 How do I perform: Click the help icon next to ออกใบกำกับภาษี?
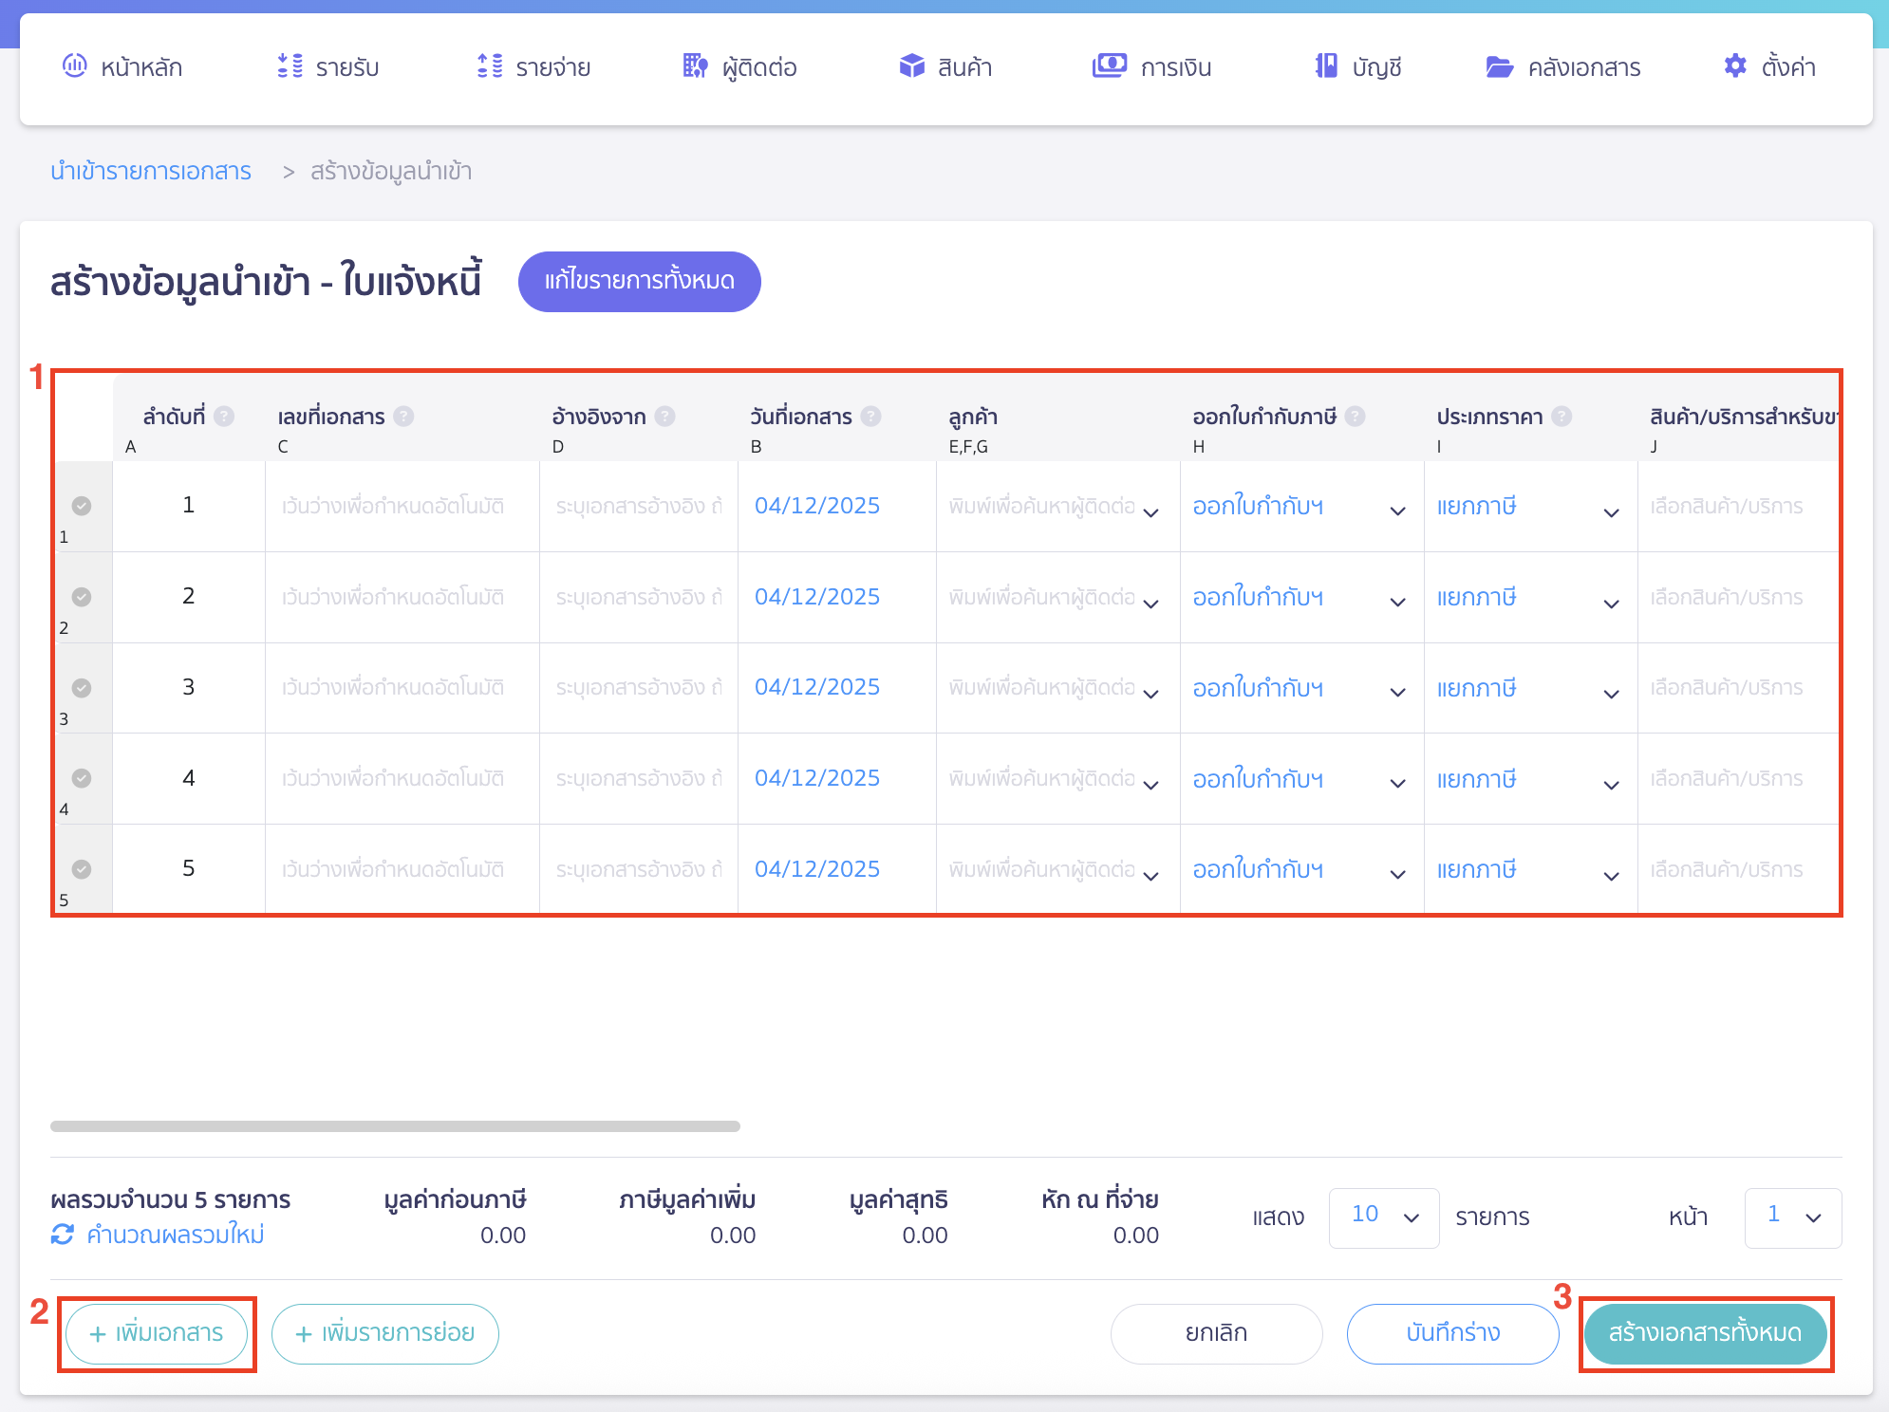coord(1355,417)
